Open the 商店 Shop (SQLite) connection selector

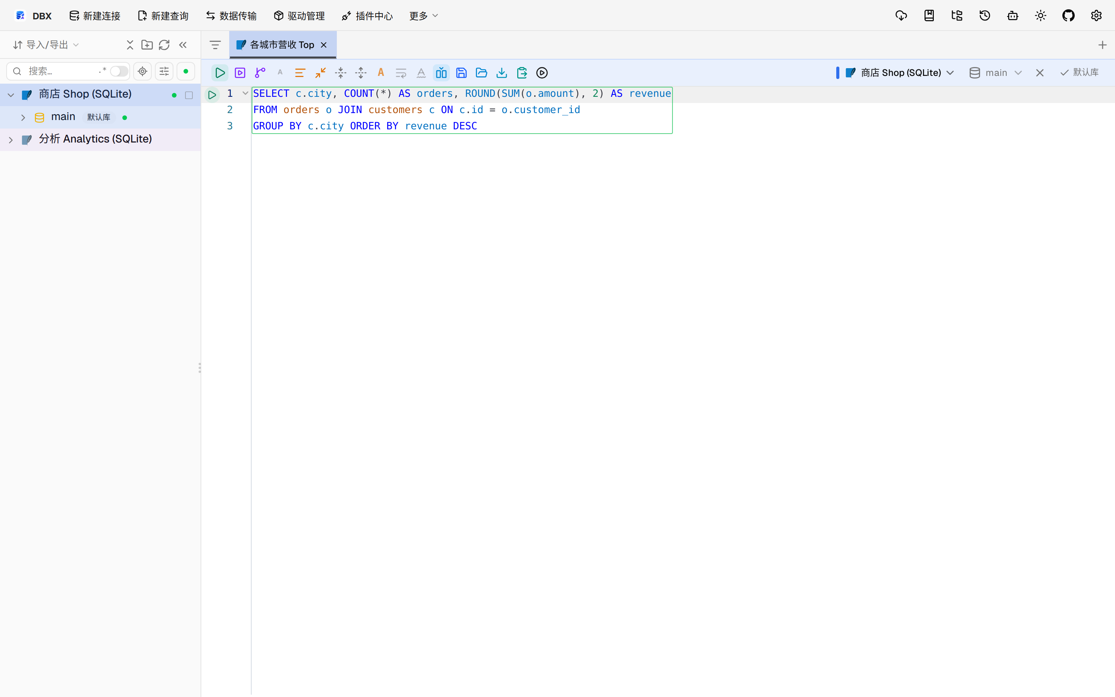[x=900, y=73]
